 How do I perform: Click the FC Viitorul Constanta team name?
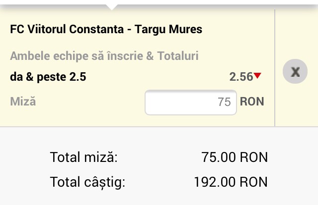coord(66,29)
